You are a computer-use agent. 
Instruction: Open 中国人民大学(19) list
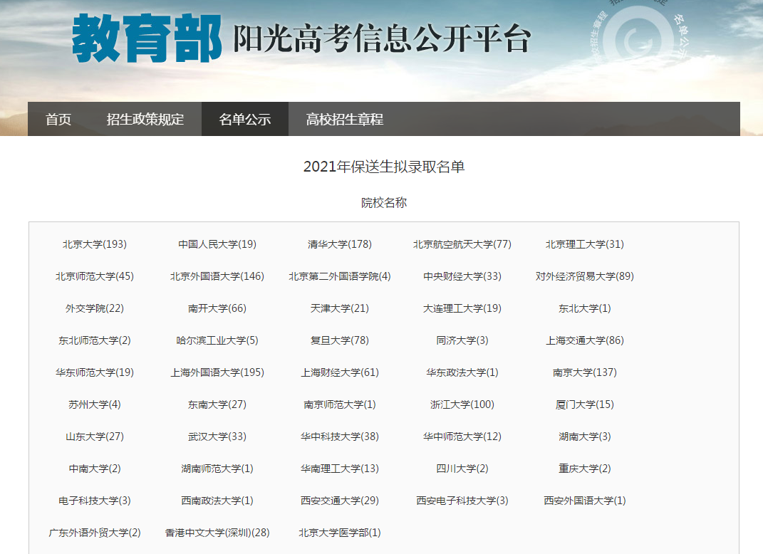coord(217,244)
